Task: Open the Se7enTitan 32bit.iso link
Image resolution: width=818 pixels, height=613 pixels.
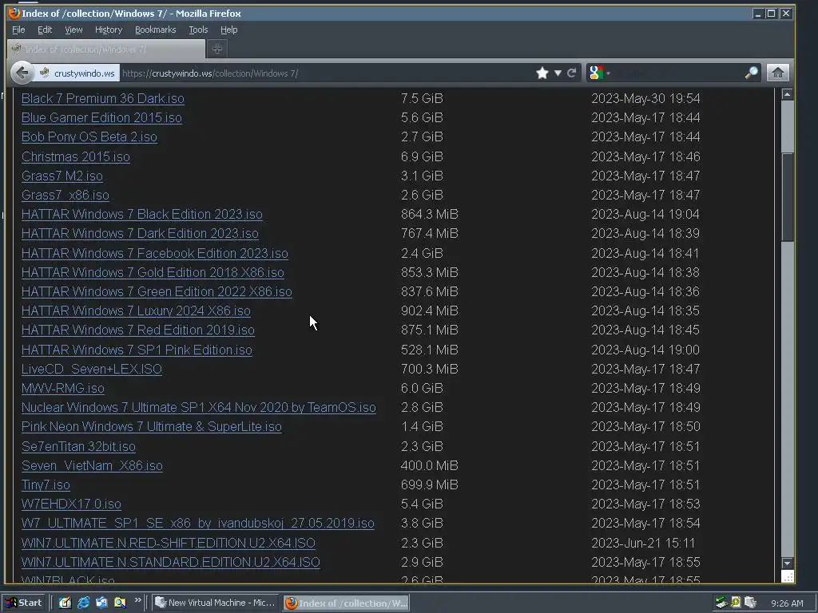Action: click(78, 447)
